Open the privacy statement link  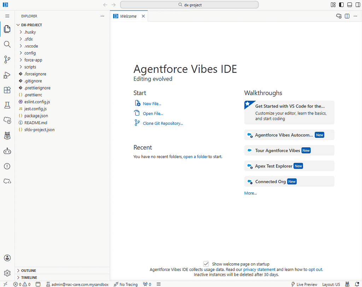tap(259, 269)
